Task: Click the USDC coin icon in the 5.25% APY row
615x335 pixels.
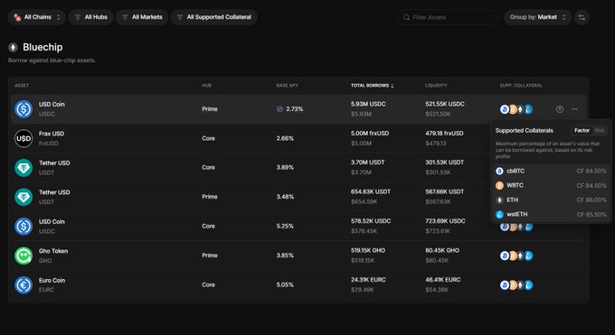Action: point(24,226)
